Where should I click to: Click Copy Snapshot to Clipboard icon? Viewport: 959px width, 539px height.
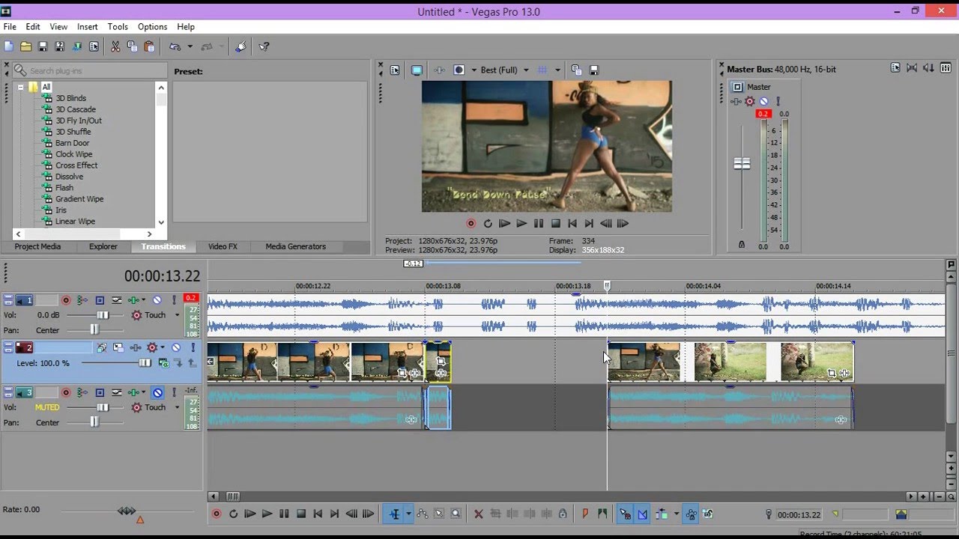click(576, 70)
